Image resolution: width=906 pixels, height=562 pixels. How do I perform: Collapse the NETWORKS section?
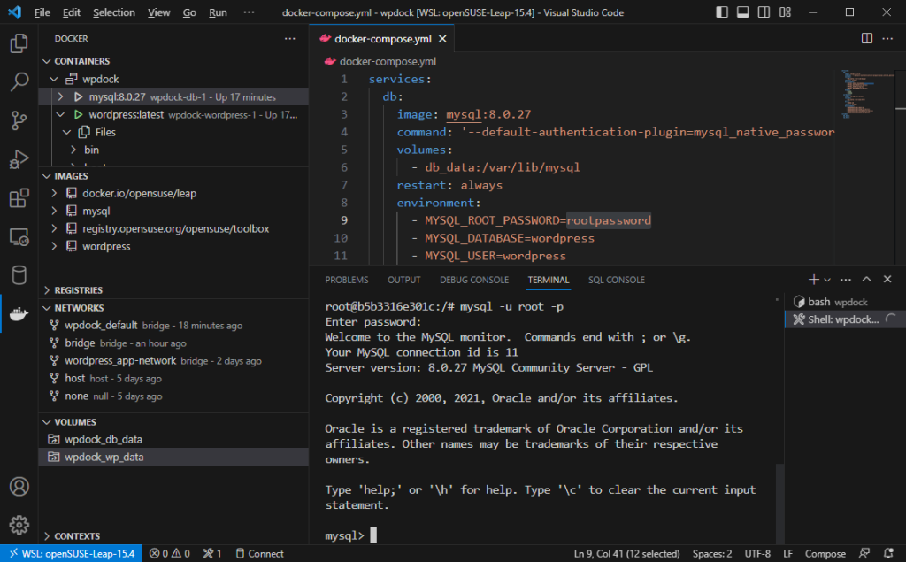(x=47, y=308)
